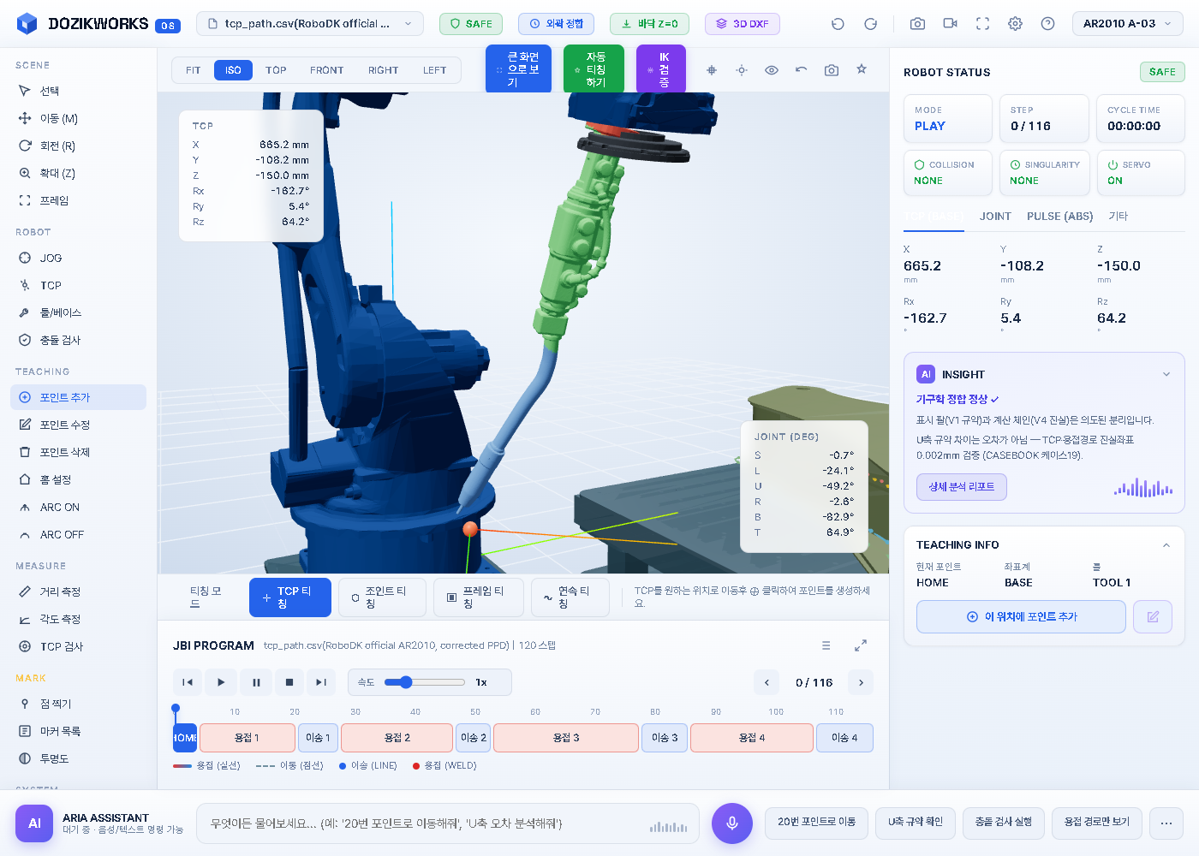Collapse the AI Insight panel
The height and width of the screenshot is (856, 1199).
click(x=1166, y=374)
